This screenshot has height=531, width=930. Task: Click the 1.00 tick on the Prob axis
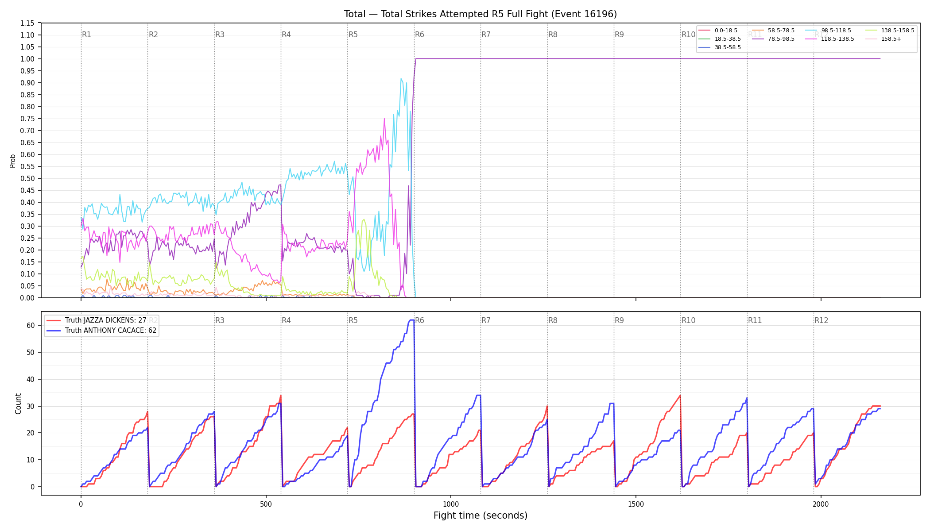27,59
